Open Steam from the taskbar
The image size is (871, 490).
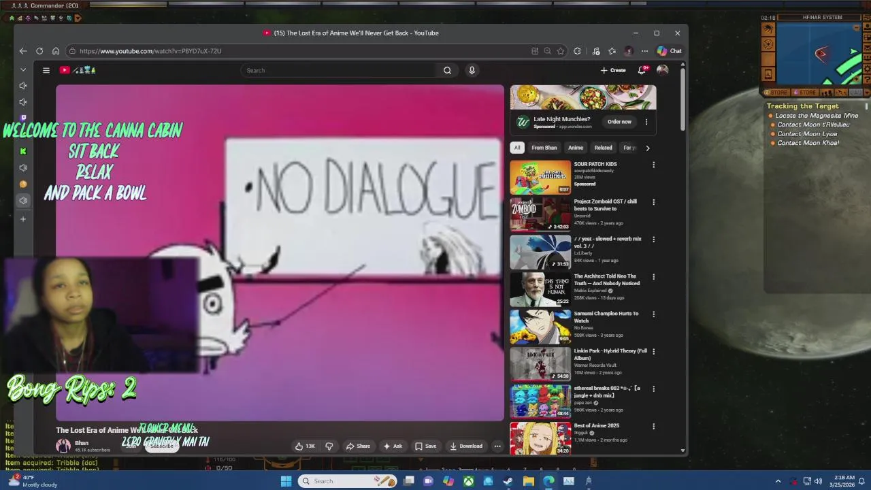[508, 481]
